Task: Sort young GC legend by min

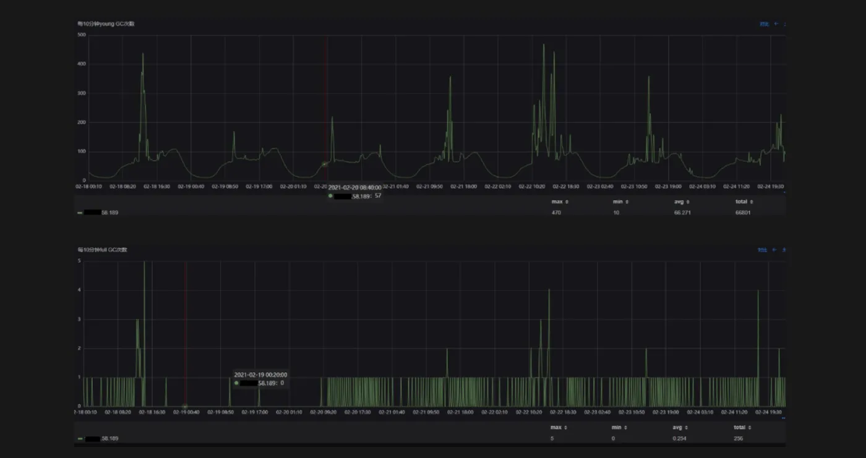Action: [621, 201]
